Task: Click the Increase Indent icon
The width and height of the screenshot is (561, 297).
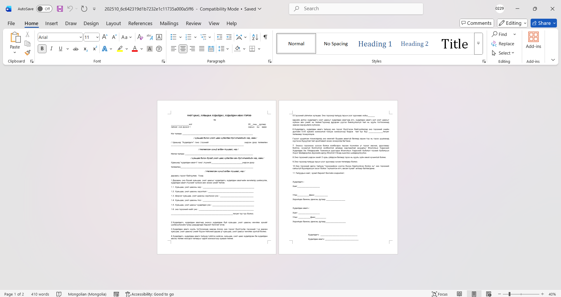Action: (x=229, y=37)
